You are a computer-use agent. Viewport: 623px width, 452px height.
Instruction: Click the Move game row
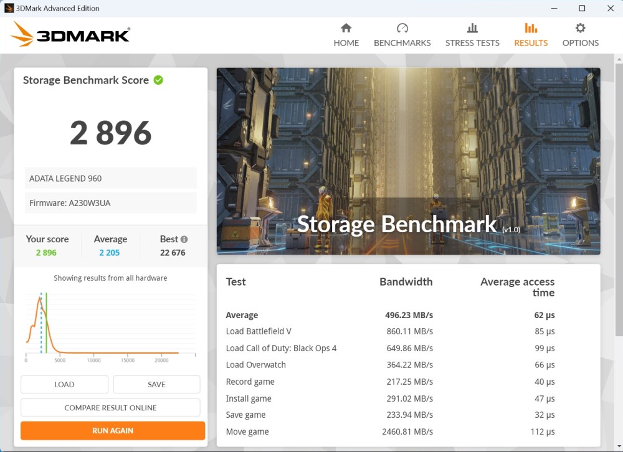pos(390,431)
